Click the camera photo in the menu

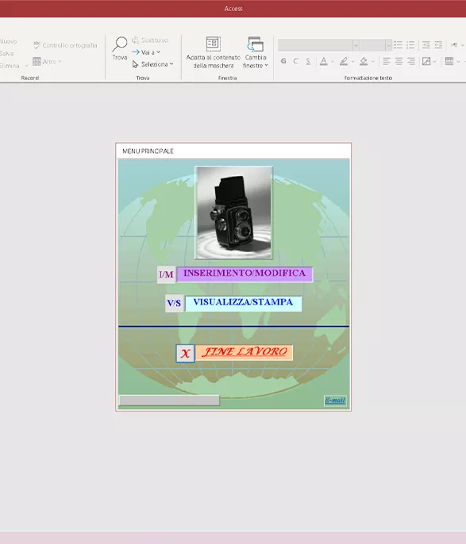(x=233, y=213)
